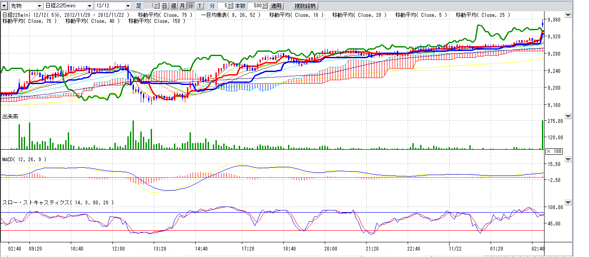Open the leftmost small dropdown arrow menu
Image resolution: width=589 pixels, height=257 pixels.
(x=4, y=6)
